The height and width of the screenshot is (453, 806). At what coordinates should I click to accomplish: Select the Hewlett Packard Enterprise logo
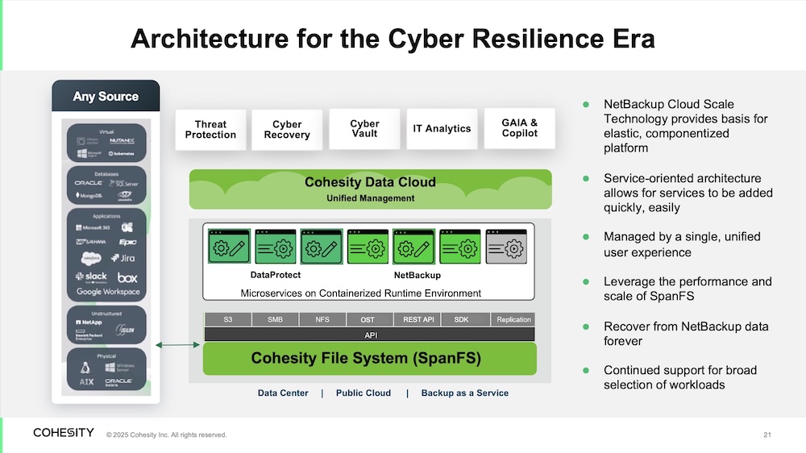[89, 335]
